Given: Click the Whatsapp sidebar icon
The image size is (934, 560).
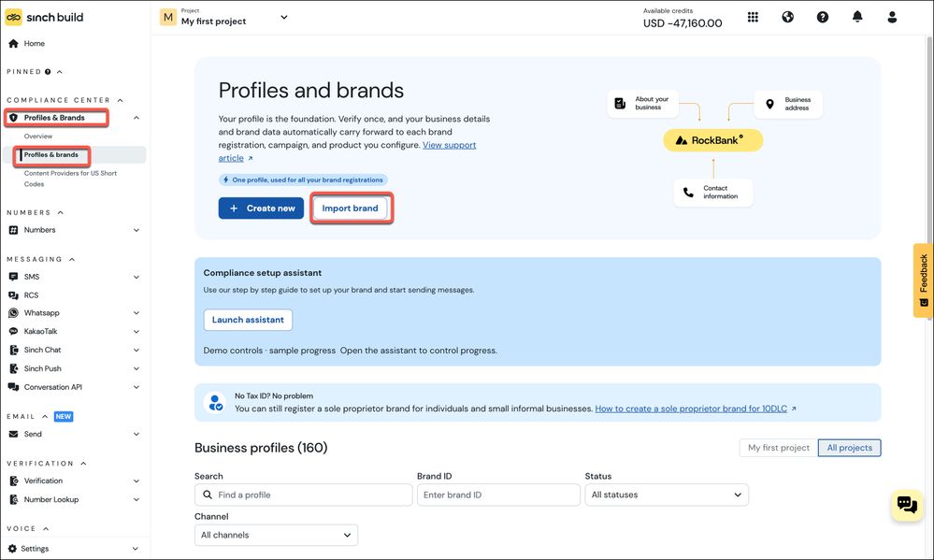Looking at the screenshot, I should (13, 313).
